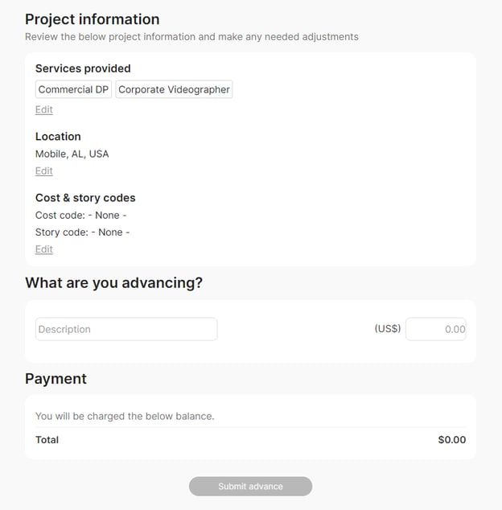This screenshot has height=510, width=502.
Task: Click the Cost & story codes title
Action: pos(85,198)
